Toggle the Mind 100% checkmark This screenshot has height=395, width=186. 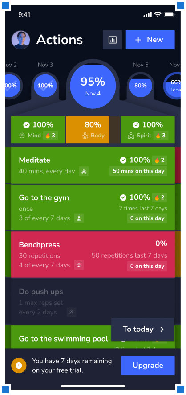point(26,125)
